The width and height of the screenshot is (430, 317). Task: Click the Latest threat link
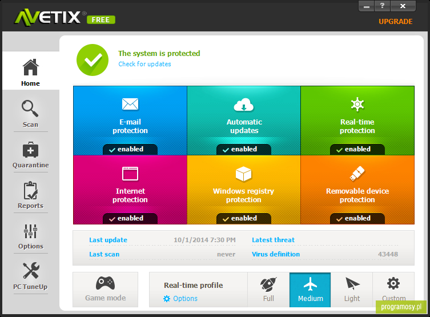coord(273,240)
